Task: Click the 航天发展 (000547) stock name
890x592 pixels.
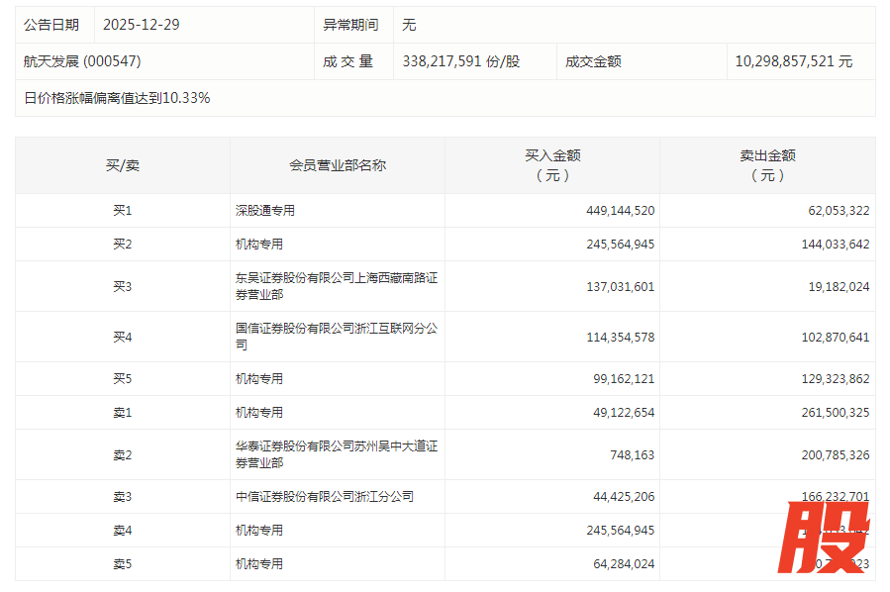Action: [82, 61]
